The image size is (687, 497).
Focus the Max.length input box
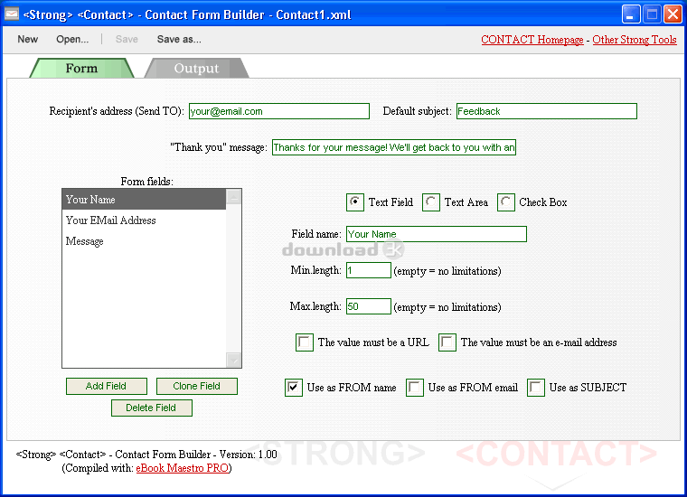369,306
